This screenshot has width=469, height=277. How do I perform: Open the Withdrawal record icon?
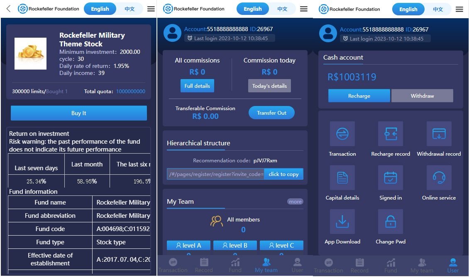(x=439, y=134)
